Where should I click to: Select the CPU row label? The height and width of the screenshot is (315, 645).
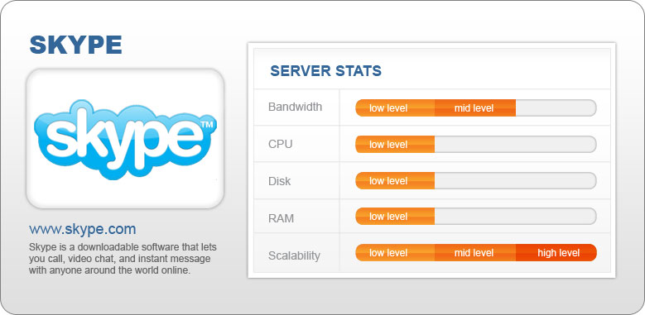280,144
